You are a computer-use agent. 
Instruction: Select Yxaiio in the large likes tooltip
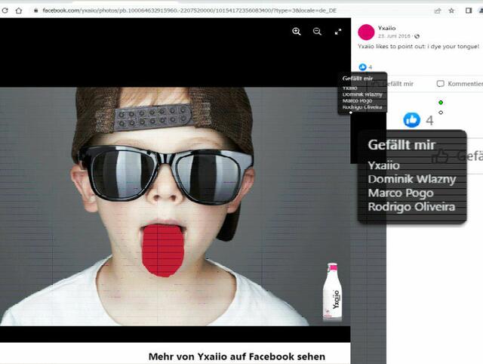[x=384, y=165]
